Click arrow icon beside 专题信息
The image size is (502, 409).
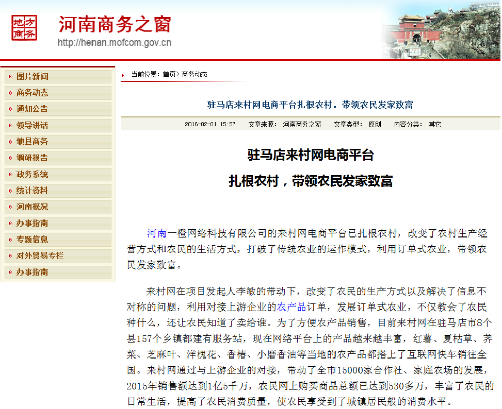pos(10,240)
